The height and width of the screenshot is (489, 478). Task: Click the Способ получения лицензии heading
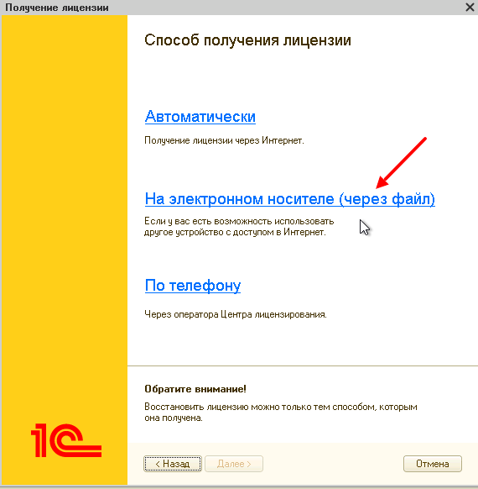click(247, 40)
